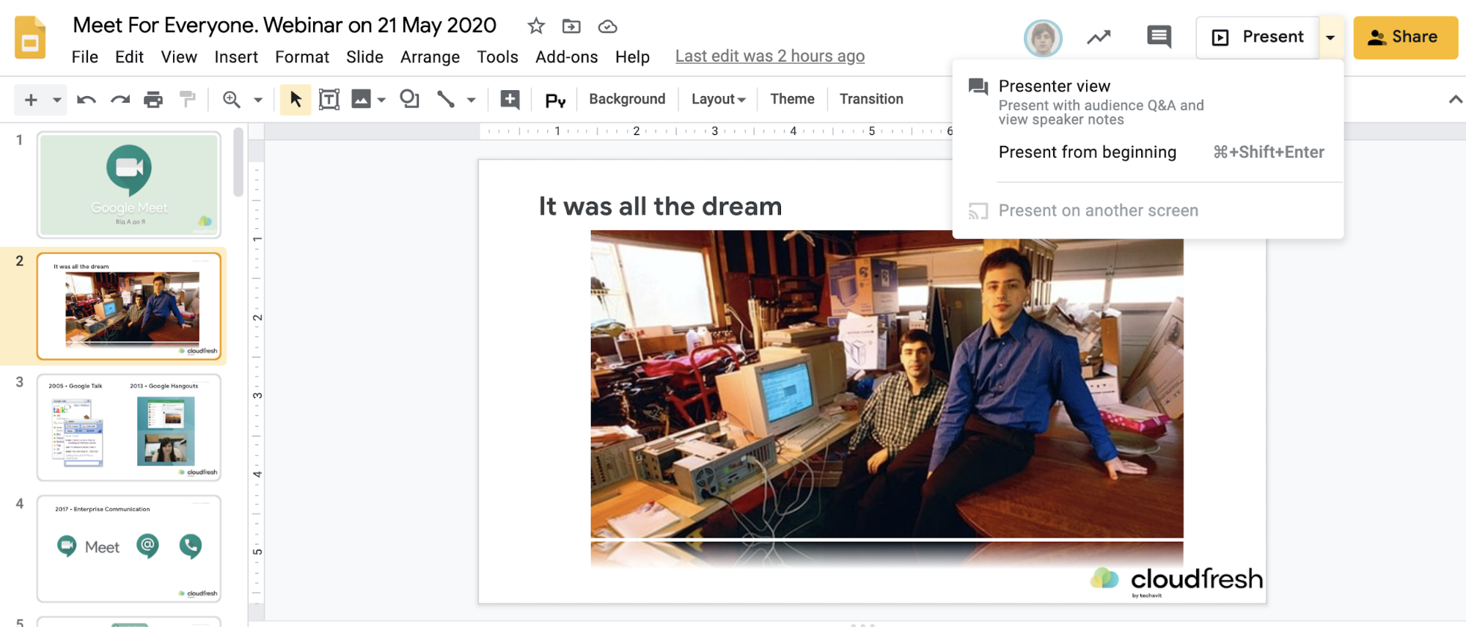Choose Present from beginning
Image resolution: width=1466 pixels, height=627 pixels.
[x=1148, y=153]
